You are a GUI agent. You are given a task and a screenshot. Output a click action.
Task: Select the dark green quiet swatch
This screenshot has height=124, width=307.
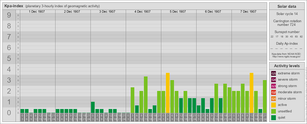tap(274, 117)
